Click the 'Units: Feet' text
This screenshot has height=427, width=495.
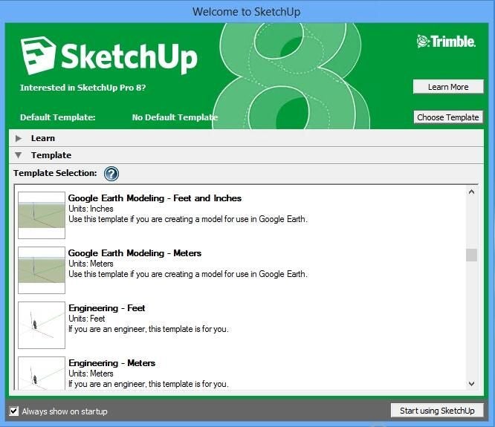(87, 319)
